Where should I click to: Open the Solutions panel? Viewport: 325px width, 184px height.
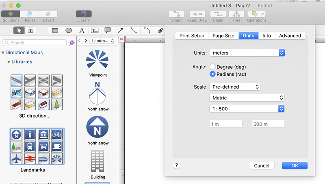point(11,14)
